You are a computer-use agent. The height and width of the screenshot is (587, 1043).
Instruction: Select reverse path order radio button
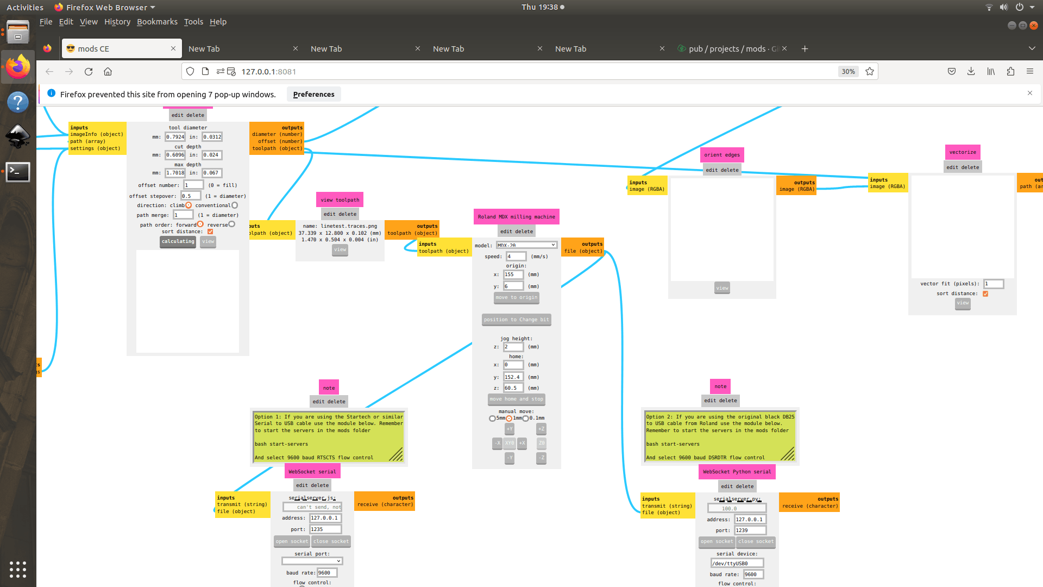pyautogui.click(x=232, y=224)
